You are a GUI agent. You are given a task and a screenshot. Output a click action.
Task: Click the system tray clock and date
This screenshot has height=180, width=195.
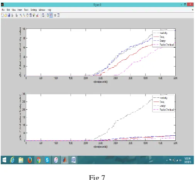point(187,160)
